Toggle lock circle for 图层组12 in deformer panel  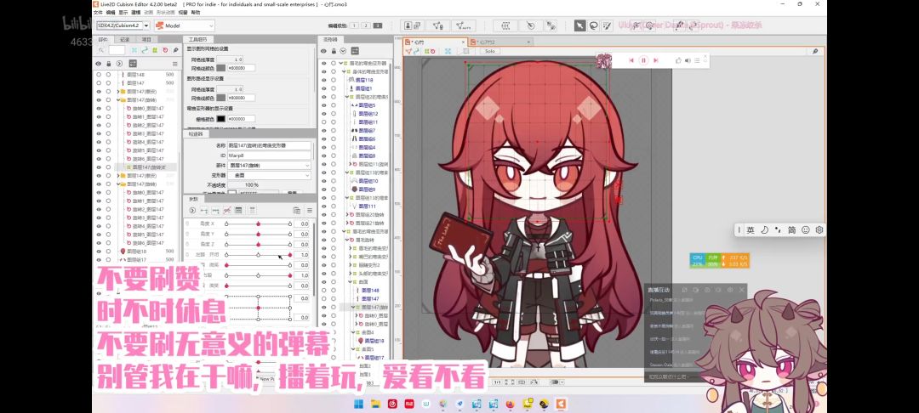tap(334, 114)
